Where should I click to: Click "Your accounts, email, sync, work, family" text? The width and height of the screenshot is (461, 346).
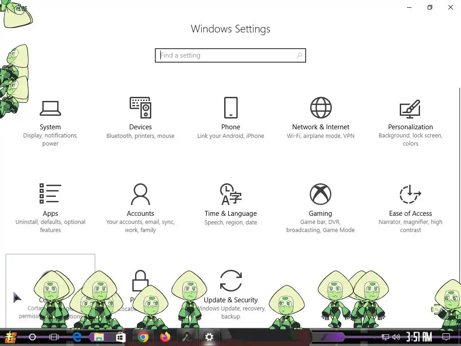(140, 226)
